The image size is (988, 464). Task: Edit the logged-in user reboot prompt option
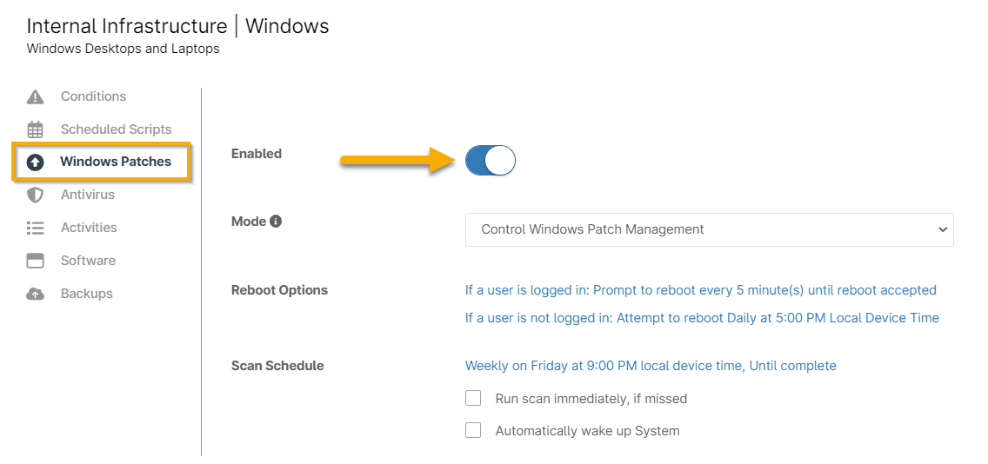[x=700, y=290]
